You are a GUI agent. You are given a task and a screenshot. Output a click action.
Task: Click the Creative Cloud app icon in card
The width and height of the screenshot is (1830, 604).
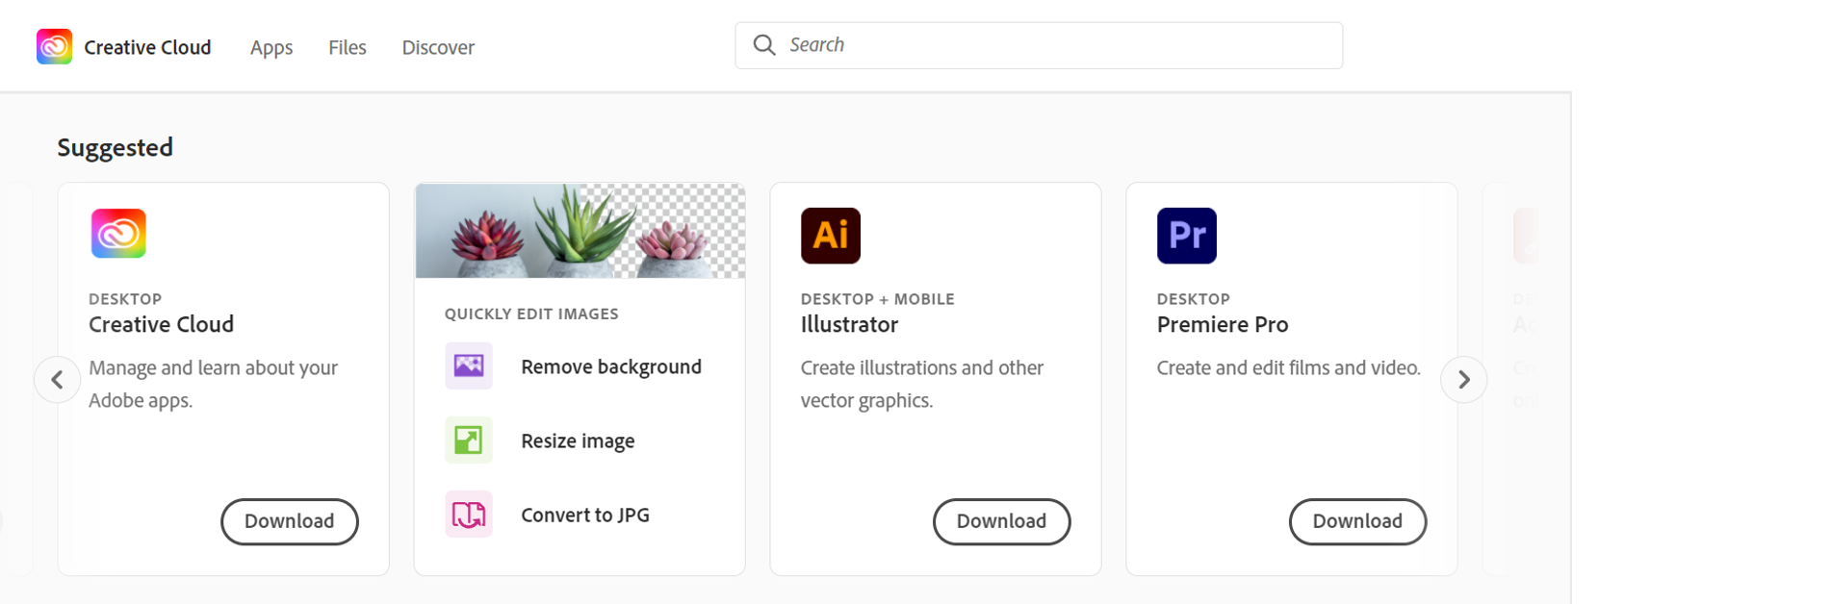click(118, 234)
